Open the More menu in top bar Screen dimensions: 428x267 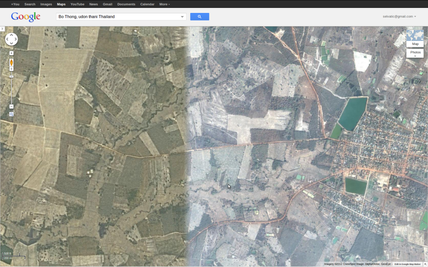point(164,4)
